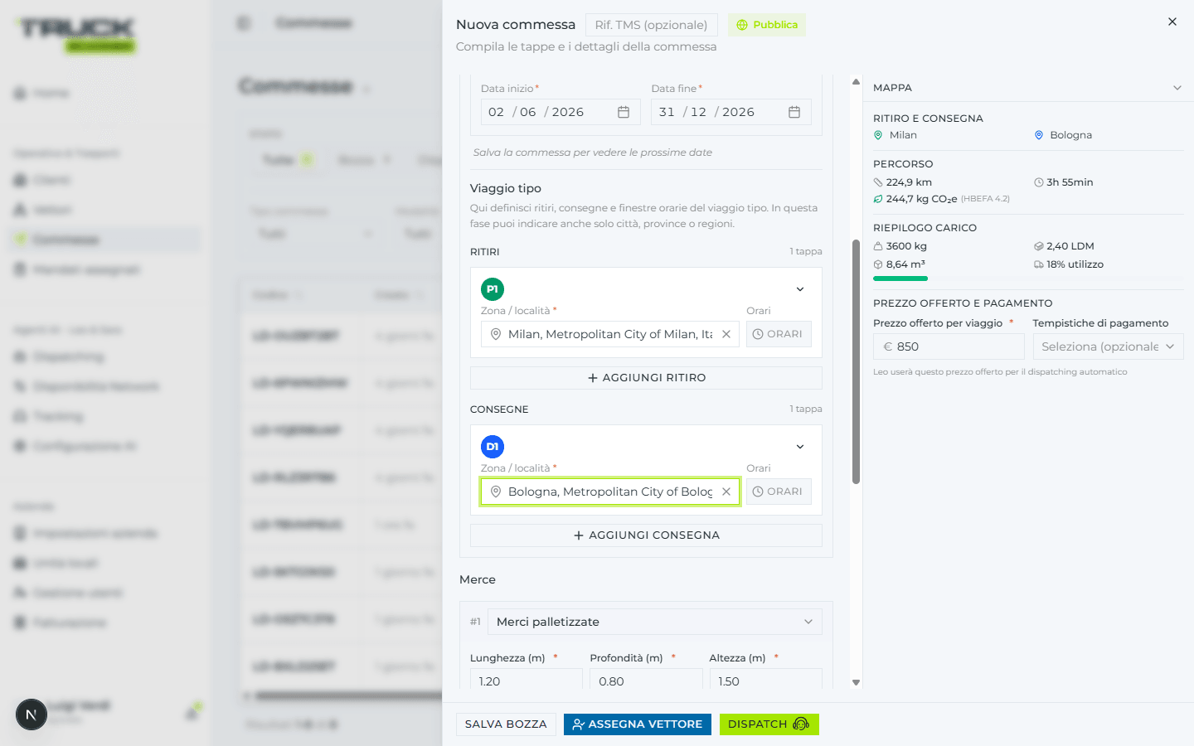
Task: Click the Milan pickup location input
Action: [x=609, y=334]
